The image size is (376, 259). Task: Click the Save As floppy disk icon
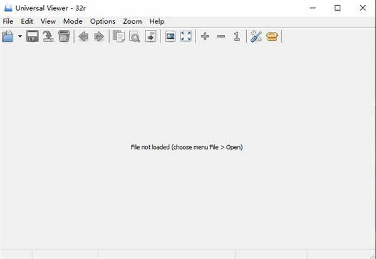point(33,37)
